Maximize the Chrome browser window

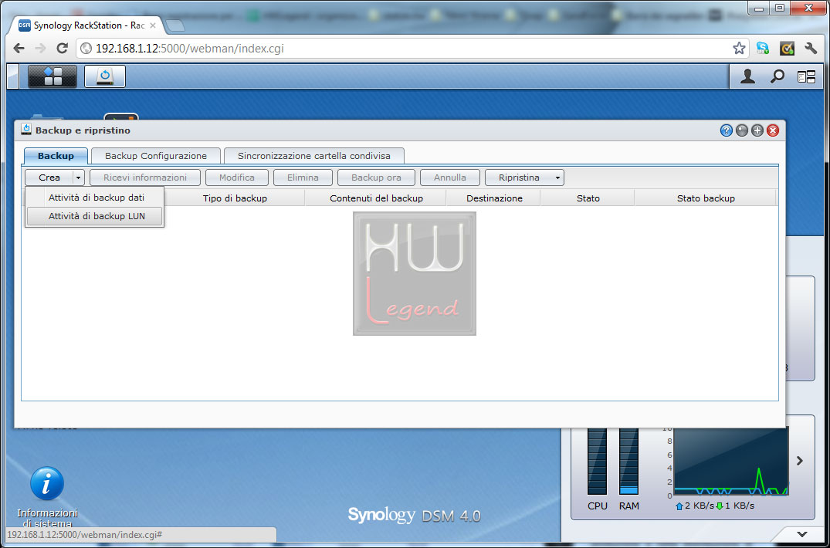coord(780,8)
